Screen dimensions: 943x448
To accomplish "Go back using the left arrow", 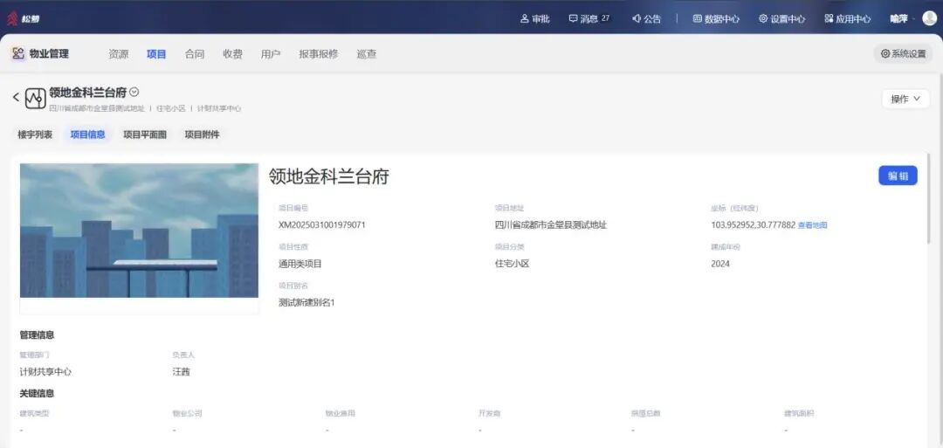I will [x=17, y=98].
